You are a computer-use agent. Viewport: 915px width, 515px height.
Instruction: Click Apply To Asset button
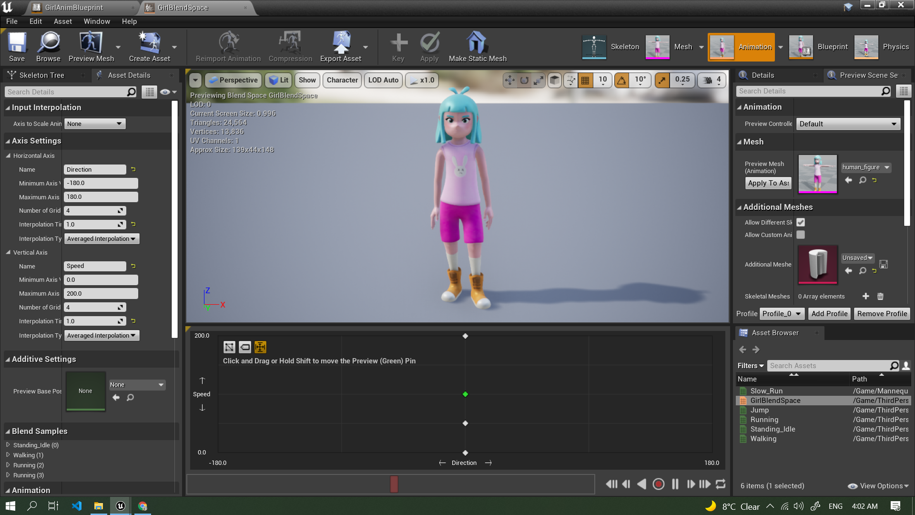(768, 183)
